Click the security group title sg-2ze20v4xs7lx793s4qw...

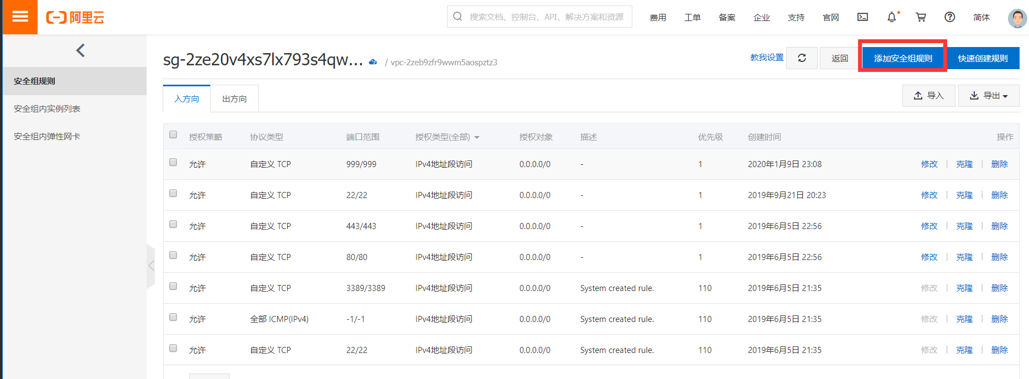(263, 60)
